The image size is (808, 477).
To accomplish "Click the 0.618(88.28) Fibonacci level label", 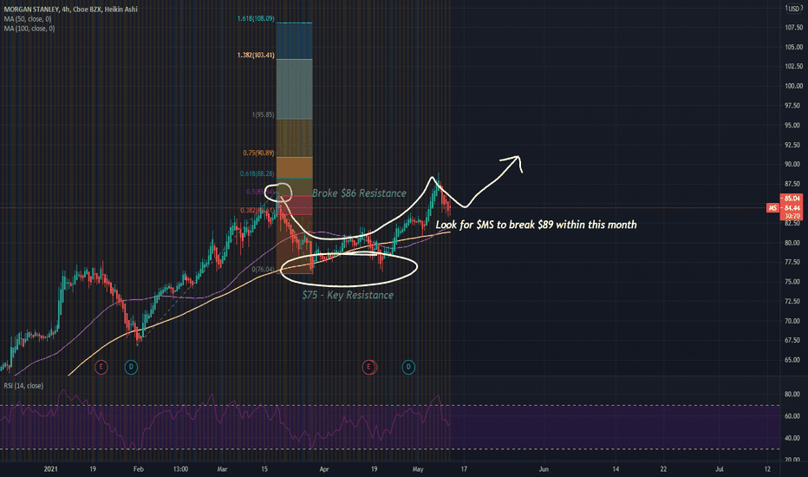I will 257,173.
